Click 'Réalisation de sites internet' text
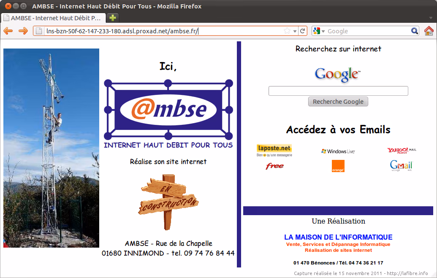The height and width of the screenshot is (278, 437). 338,250
